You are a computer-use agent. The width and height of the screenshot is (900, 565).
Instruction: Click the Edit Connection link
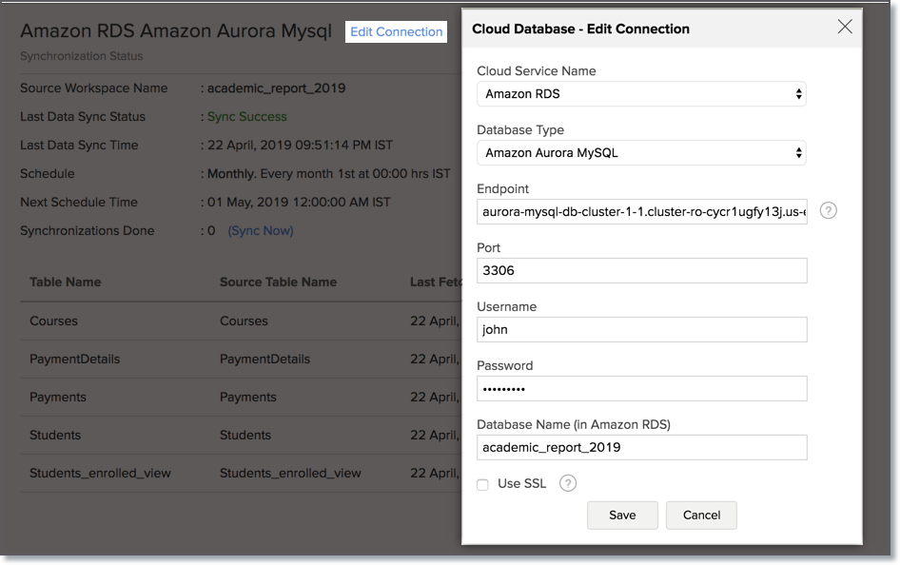tap(396, 32)
